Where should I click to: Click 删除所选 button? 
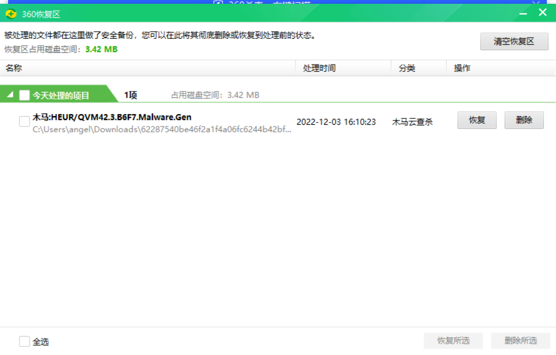click(520, 340)
